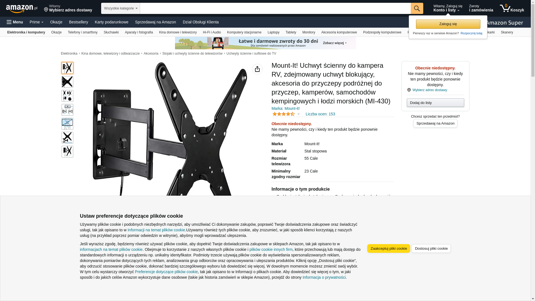Open the Laptopy category tab

coord(273,32)
